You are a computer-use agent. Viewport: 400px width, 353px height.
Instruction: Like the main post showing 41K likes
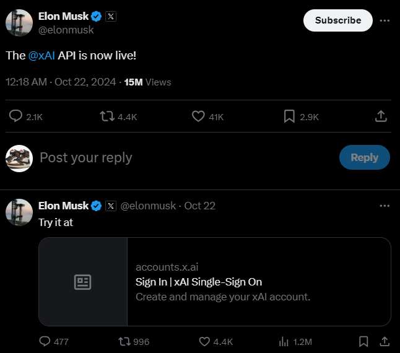198,116
